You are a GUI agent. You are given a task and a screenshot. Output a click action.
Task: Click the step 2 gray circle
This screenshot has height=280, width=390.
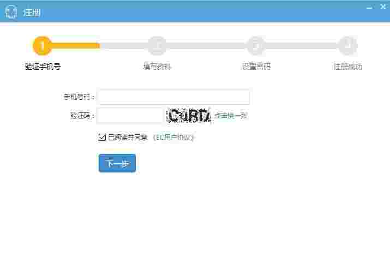157,46
